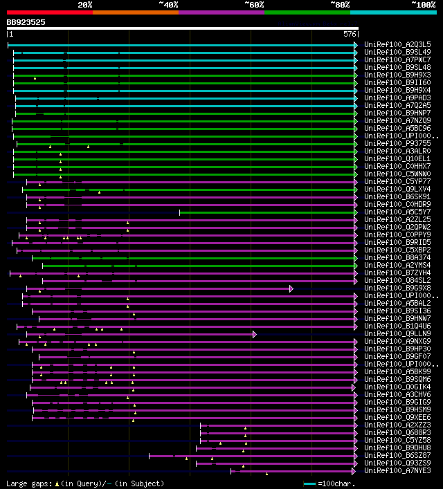Click the white BB923525 query bar
The height and width of the screenshot is (489, 443).
click(183, 28)
